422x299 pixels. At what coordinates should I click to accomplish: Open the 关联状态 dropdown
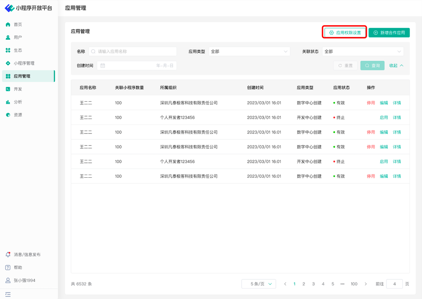(x=363, y=52)
